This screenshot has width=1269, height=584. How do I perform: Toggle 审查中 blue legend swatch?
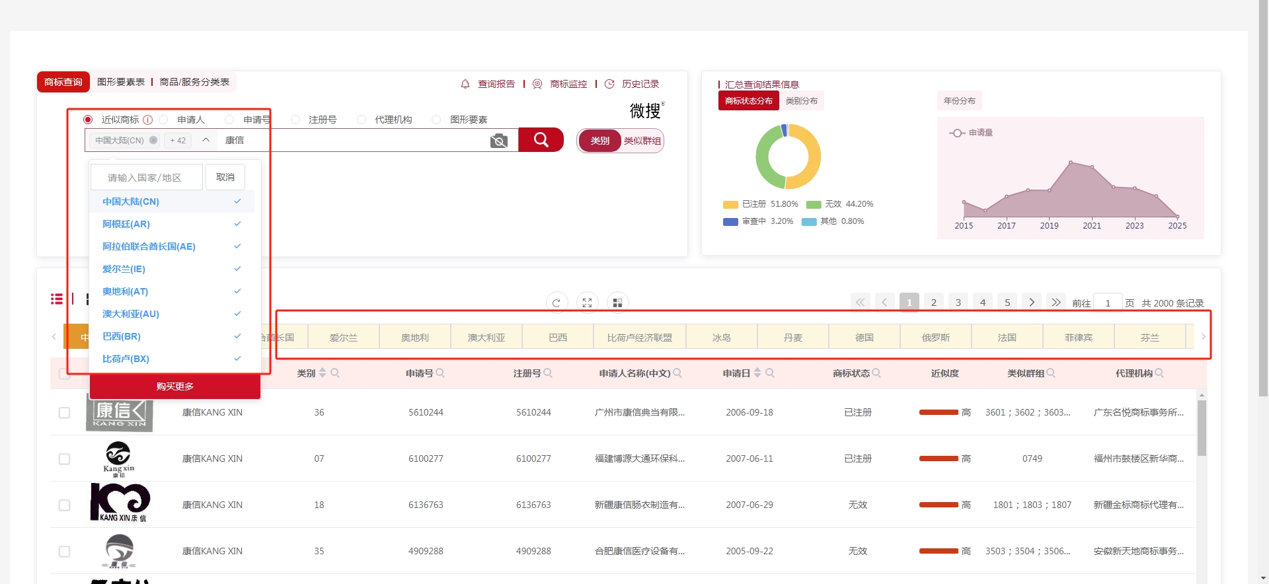[x=730, y=221]
